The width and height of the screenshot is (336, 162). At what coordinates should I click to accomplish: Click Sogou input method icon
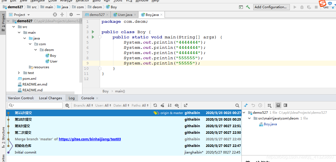click(x=322, y=3)
